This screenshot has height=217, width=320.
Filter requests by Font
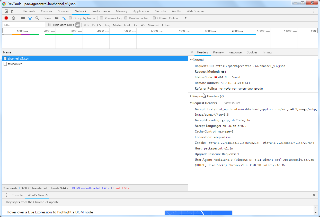pyautogui.click(x=127, y=25)
